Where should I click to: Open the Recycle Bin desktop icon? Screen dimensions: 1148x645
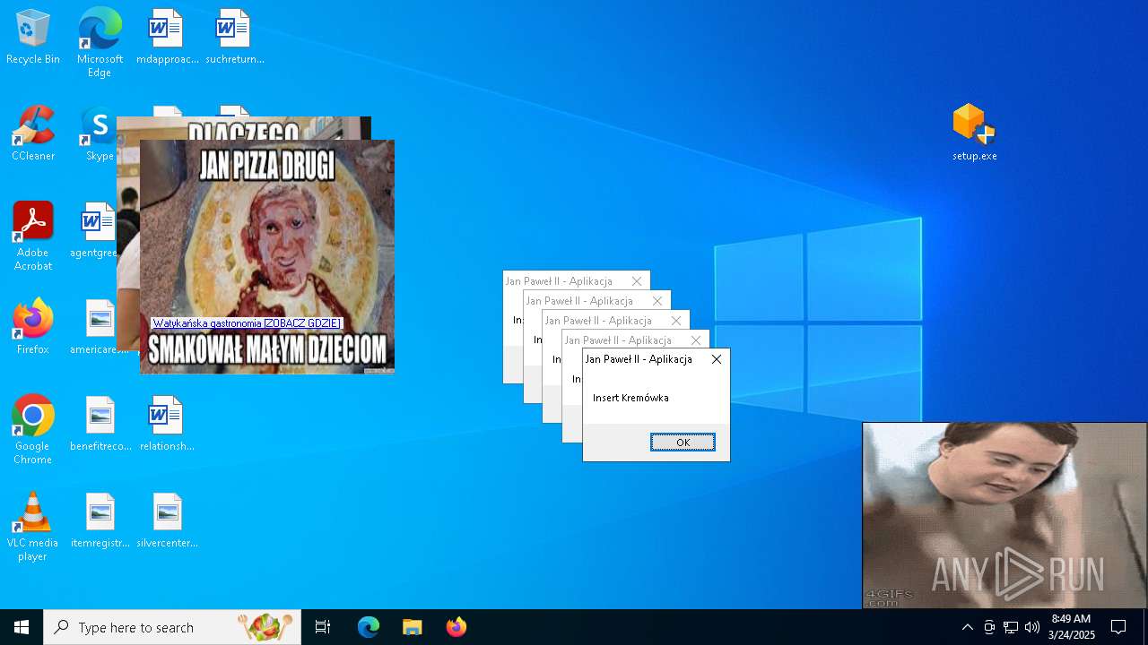[x=33, y=38]
